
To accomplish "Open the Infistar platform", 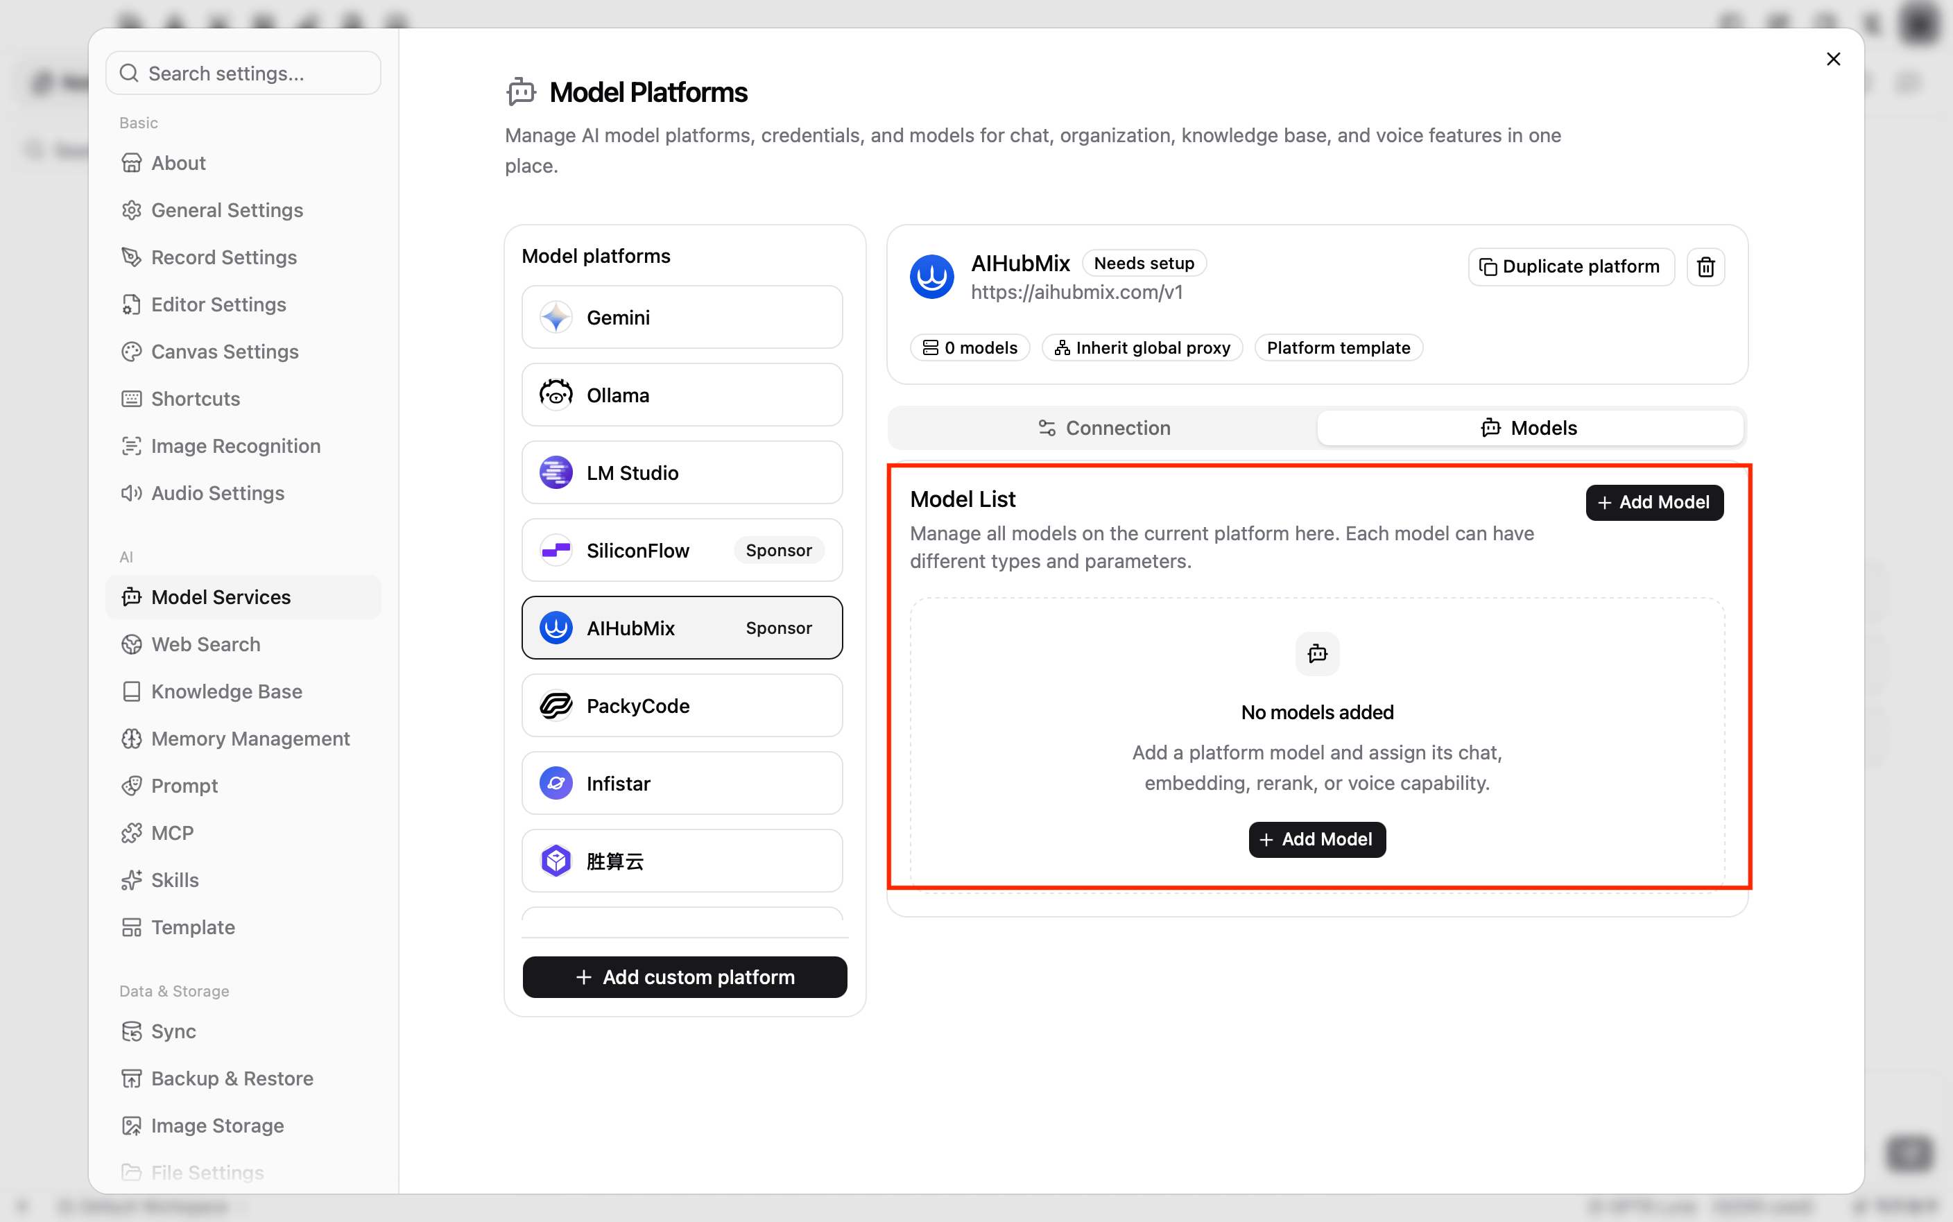I will (682, 783).
